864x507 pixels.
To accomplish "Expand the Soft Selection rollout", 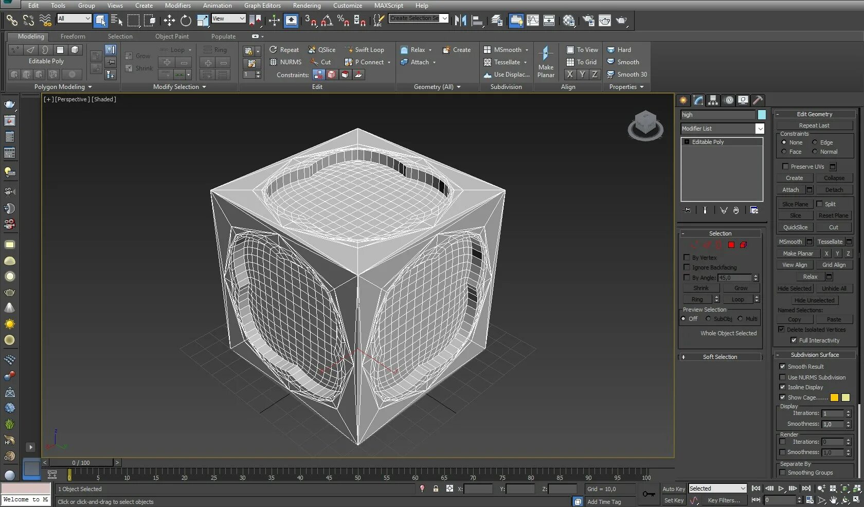I will click(x=719, y=357).
